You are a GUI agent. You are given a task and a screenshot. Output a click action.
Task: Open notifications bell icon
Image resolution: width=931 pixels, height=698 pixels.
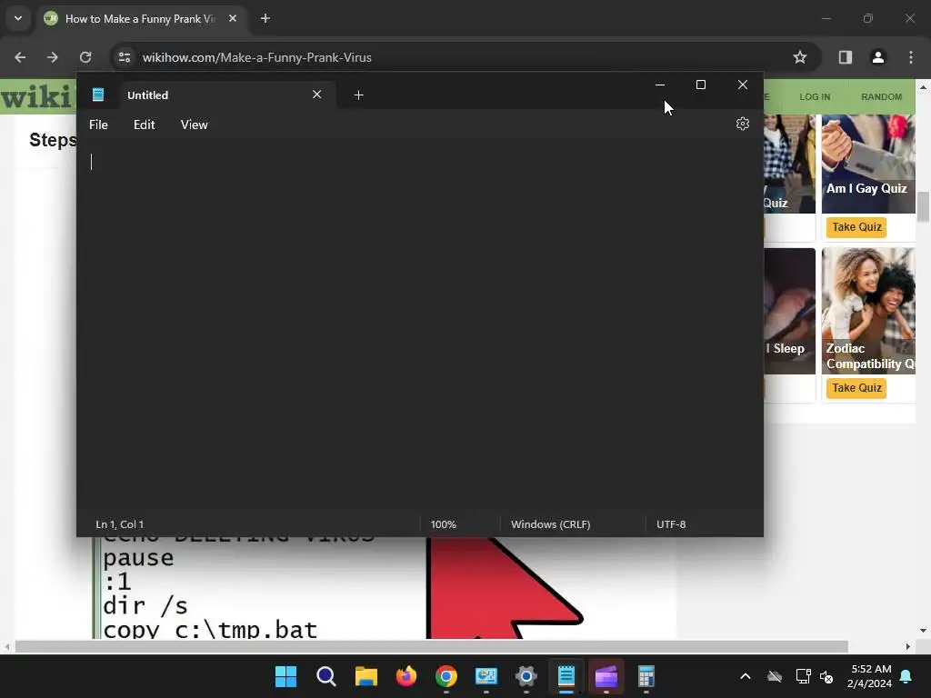pyautogui.click(x=906, y=676)
